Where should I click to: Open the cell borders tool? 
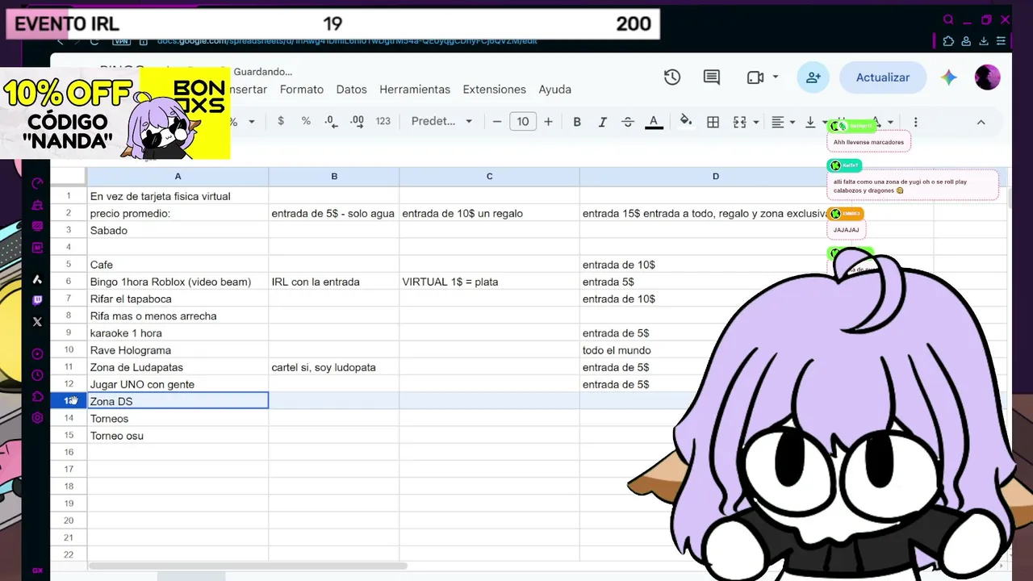pyautogui.click(x=713, y=122)
